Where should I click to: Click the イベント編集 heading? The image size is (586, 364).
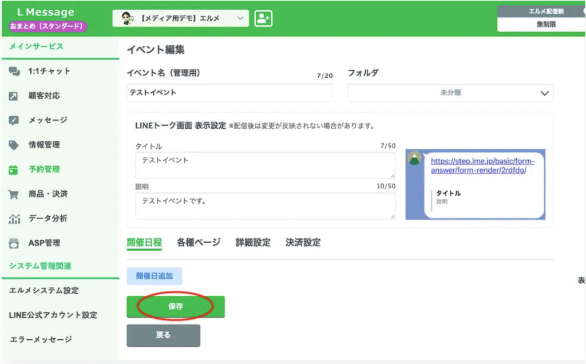coord(156,50)
